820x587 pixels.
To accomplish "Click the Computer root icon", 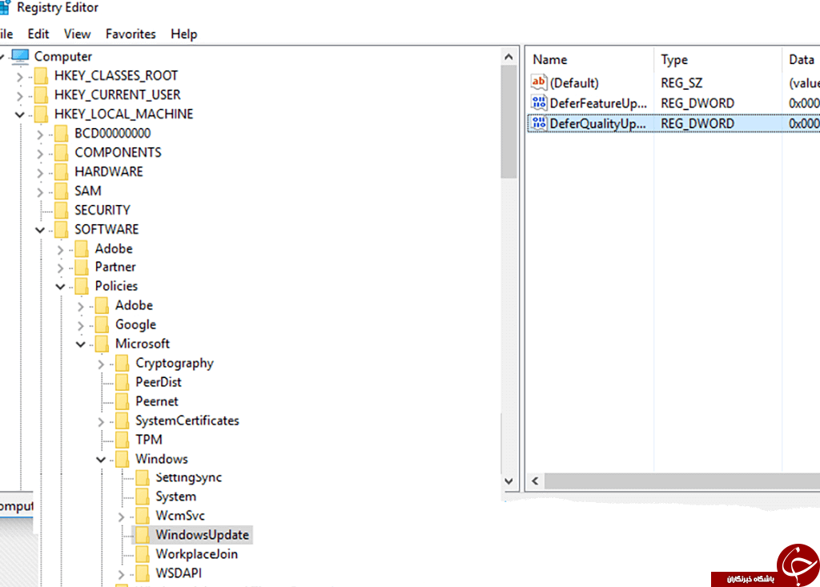I will [x=20, y=56].
